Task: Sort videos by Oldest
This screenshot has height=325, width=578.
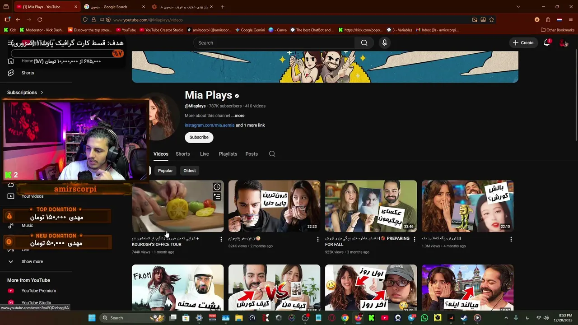Action: 190,171
